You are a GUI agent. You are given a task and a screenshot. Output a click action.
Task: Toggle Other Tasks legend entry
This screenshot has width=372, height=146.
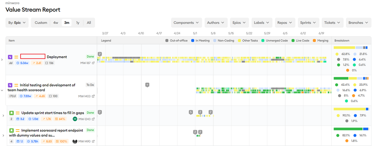pyautogui.click(x=248, y=41)
